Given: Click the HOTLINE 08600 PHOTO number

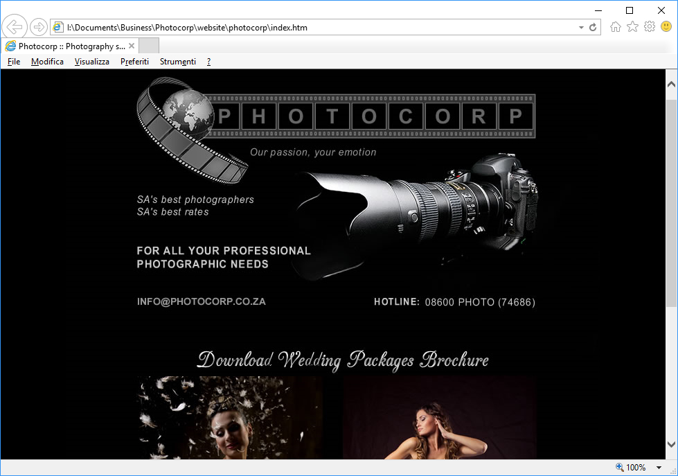Looking at the screenshot, I should point(454,302).
